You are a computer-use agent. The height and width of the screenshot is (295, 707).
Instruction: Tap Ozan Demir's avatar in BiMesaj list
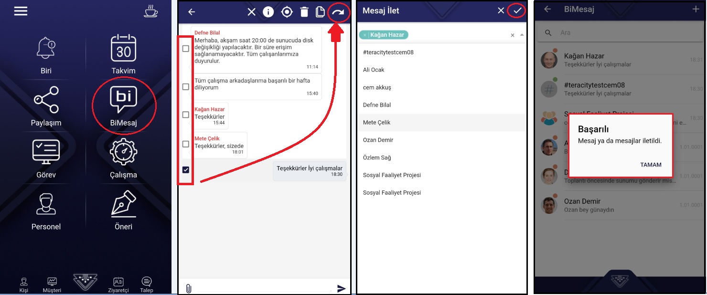click(x=549, y=205)
